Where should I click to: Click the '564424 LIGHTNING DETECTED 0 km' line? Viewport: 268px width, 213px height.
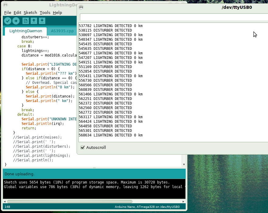111,122
